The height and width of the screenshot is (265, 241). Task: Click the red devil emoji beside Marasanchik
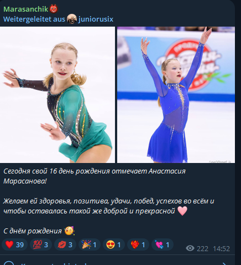coord(54,9)
